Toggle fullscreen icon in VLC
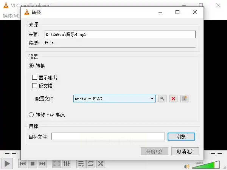 [x=57, y=164]
